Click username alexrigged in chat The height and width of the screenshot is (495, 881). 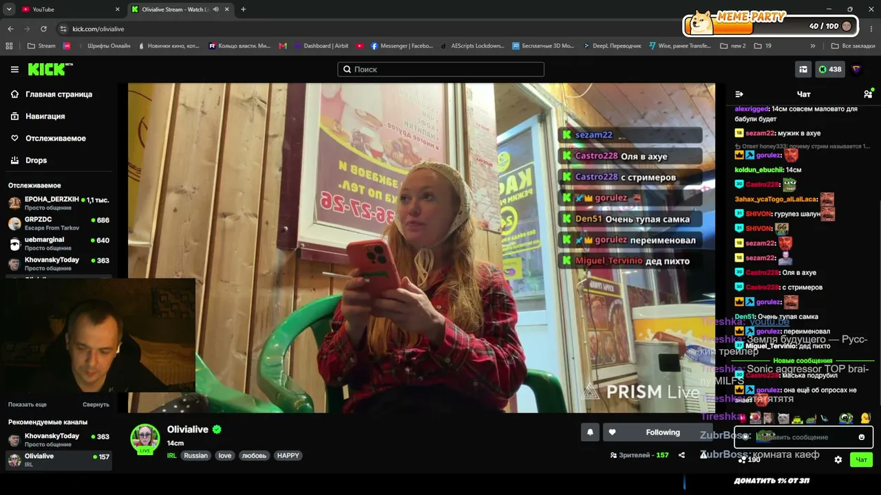click(x=752, y=109)
